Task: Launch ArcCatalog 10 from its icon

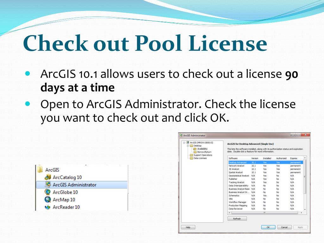Action: pyautogui.click(x=48, y=177)
